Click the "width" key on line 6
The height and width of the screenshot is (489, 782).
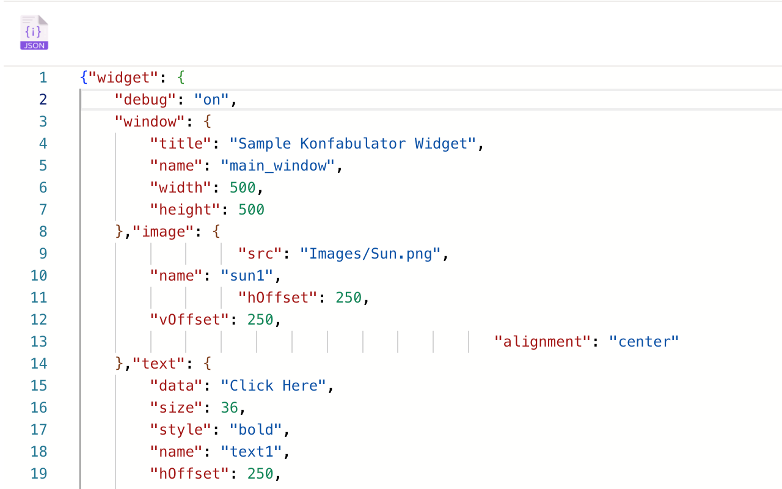(x=181, y=188)
